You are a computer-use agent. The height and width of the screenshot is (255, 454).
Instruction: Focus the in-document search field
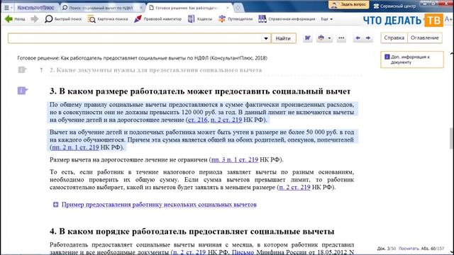(135, 38)
